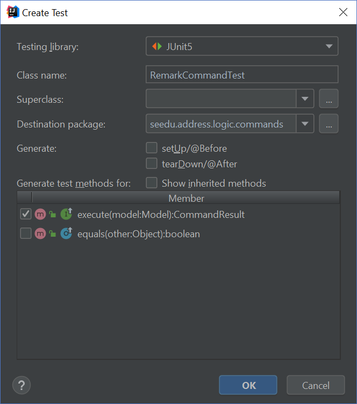Click the implements icon for execute method
This screenshot has height=404, width=357.
point(66,214)
